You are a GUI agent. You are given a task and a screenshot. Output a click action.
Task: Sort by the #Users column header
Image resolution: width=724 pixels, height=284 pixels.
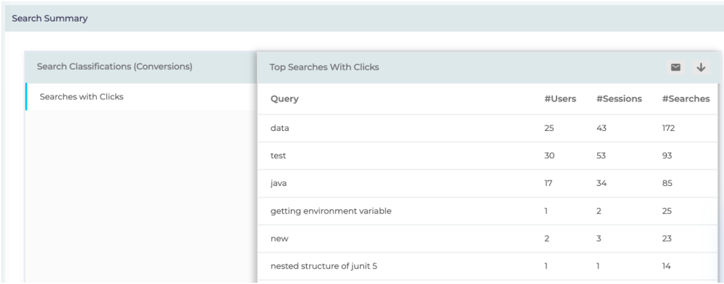click(560, 99)
